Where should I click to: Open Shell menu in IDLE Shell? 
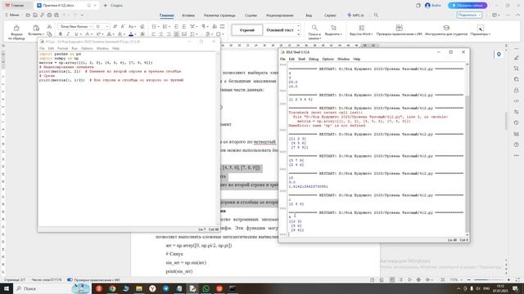(x=301, y=59)
